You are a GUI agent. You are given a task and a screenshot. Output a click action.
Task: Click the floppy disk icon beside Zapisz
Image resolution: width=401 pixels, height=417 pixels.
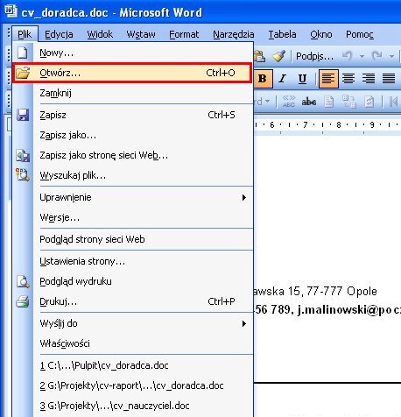pyautogui.click(x=23, y=115)
